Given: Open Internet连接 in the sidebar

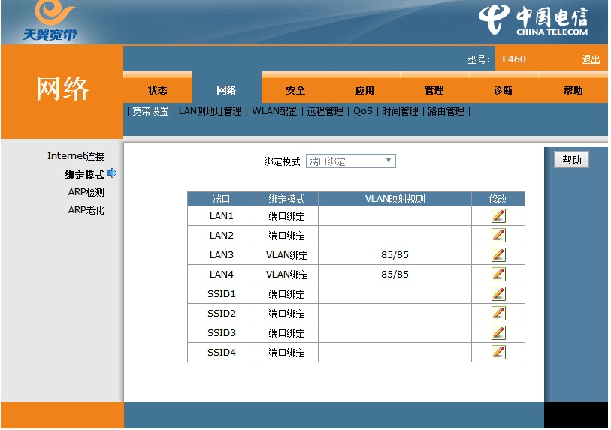Looking at the screenshot, I should [75, 156].
